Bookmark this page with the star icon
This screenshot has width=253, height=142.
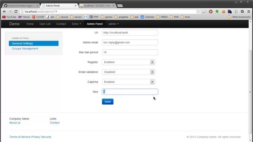click(198, 11)
